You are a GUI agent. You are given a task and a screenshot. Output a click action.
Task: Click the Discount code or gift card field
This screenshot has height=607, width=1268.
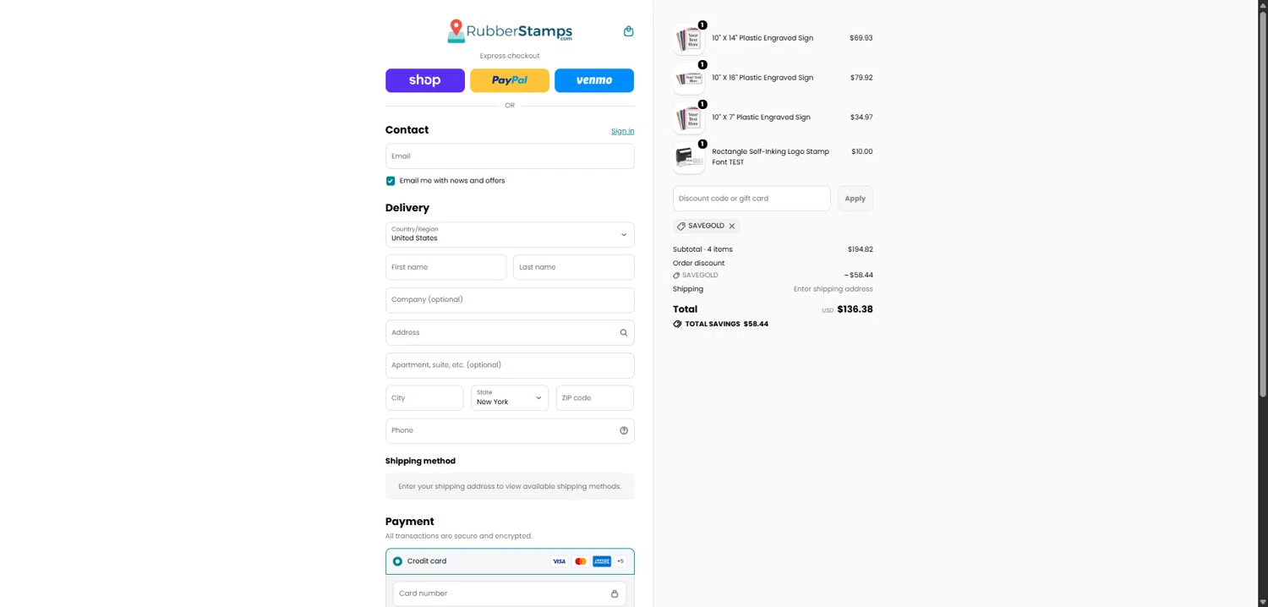752,199
